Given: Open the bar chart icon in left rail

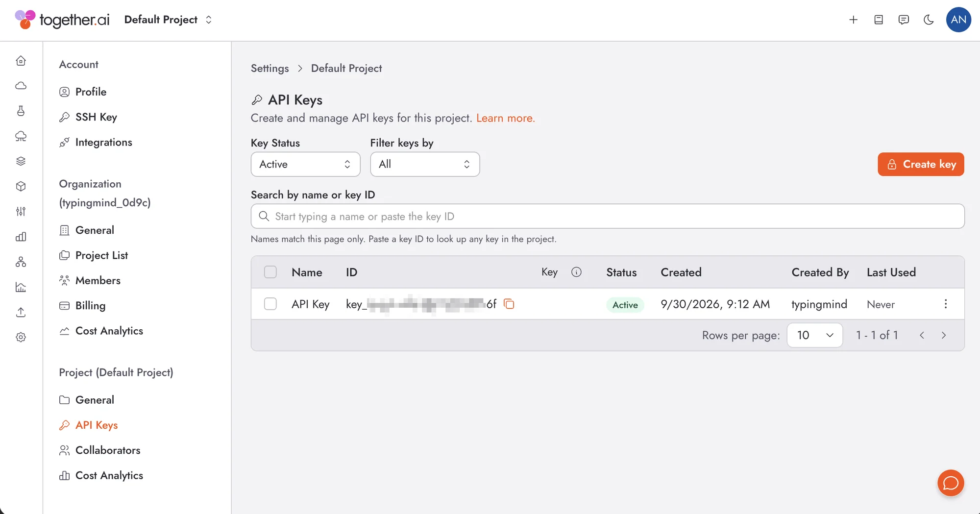Looking at the screenshot, I should 21,237.
